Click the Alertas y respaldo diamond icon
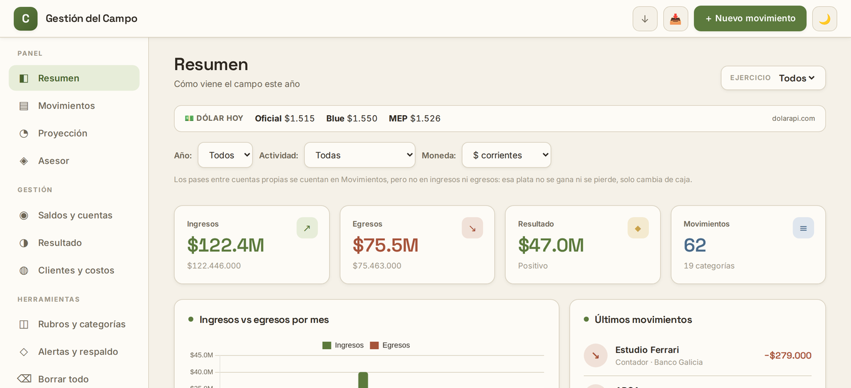 point(24,352)
